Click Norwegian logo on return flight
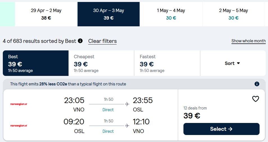Image resolution: width=268 pixels, height=142 pixels. 19,126
